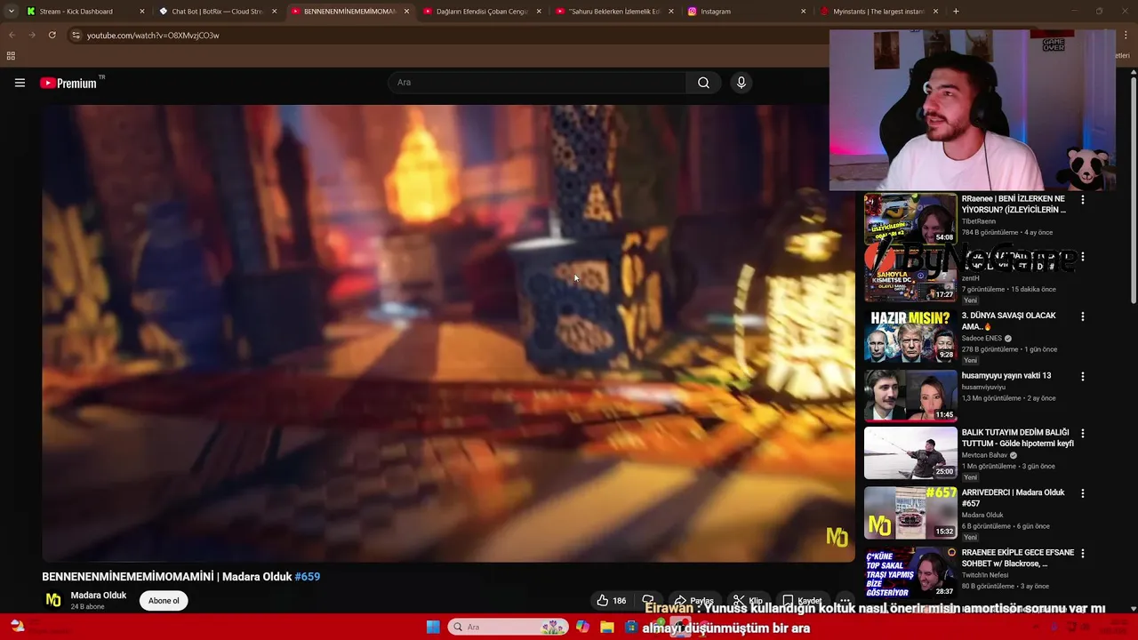Open Madara Olduk channel name link
Screen dimensions: 1138x640
(99, 596)
